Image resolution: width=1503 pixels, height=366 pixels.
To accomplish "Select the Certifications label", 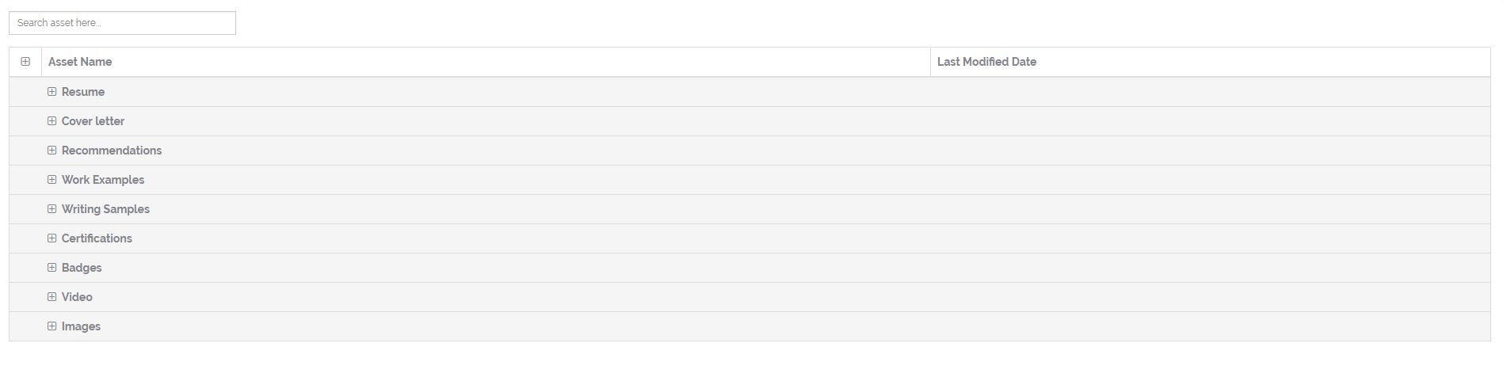I will (x=97, y=238).
